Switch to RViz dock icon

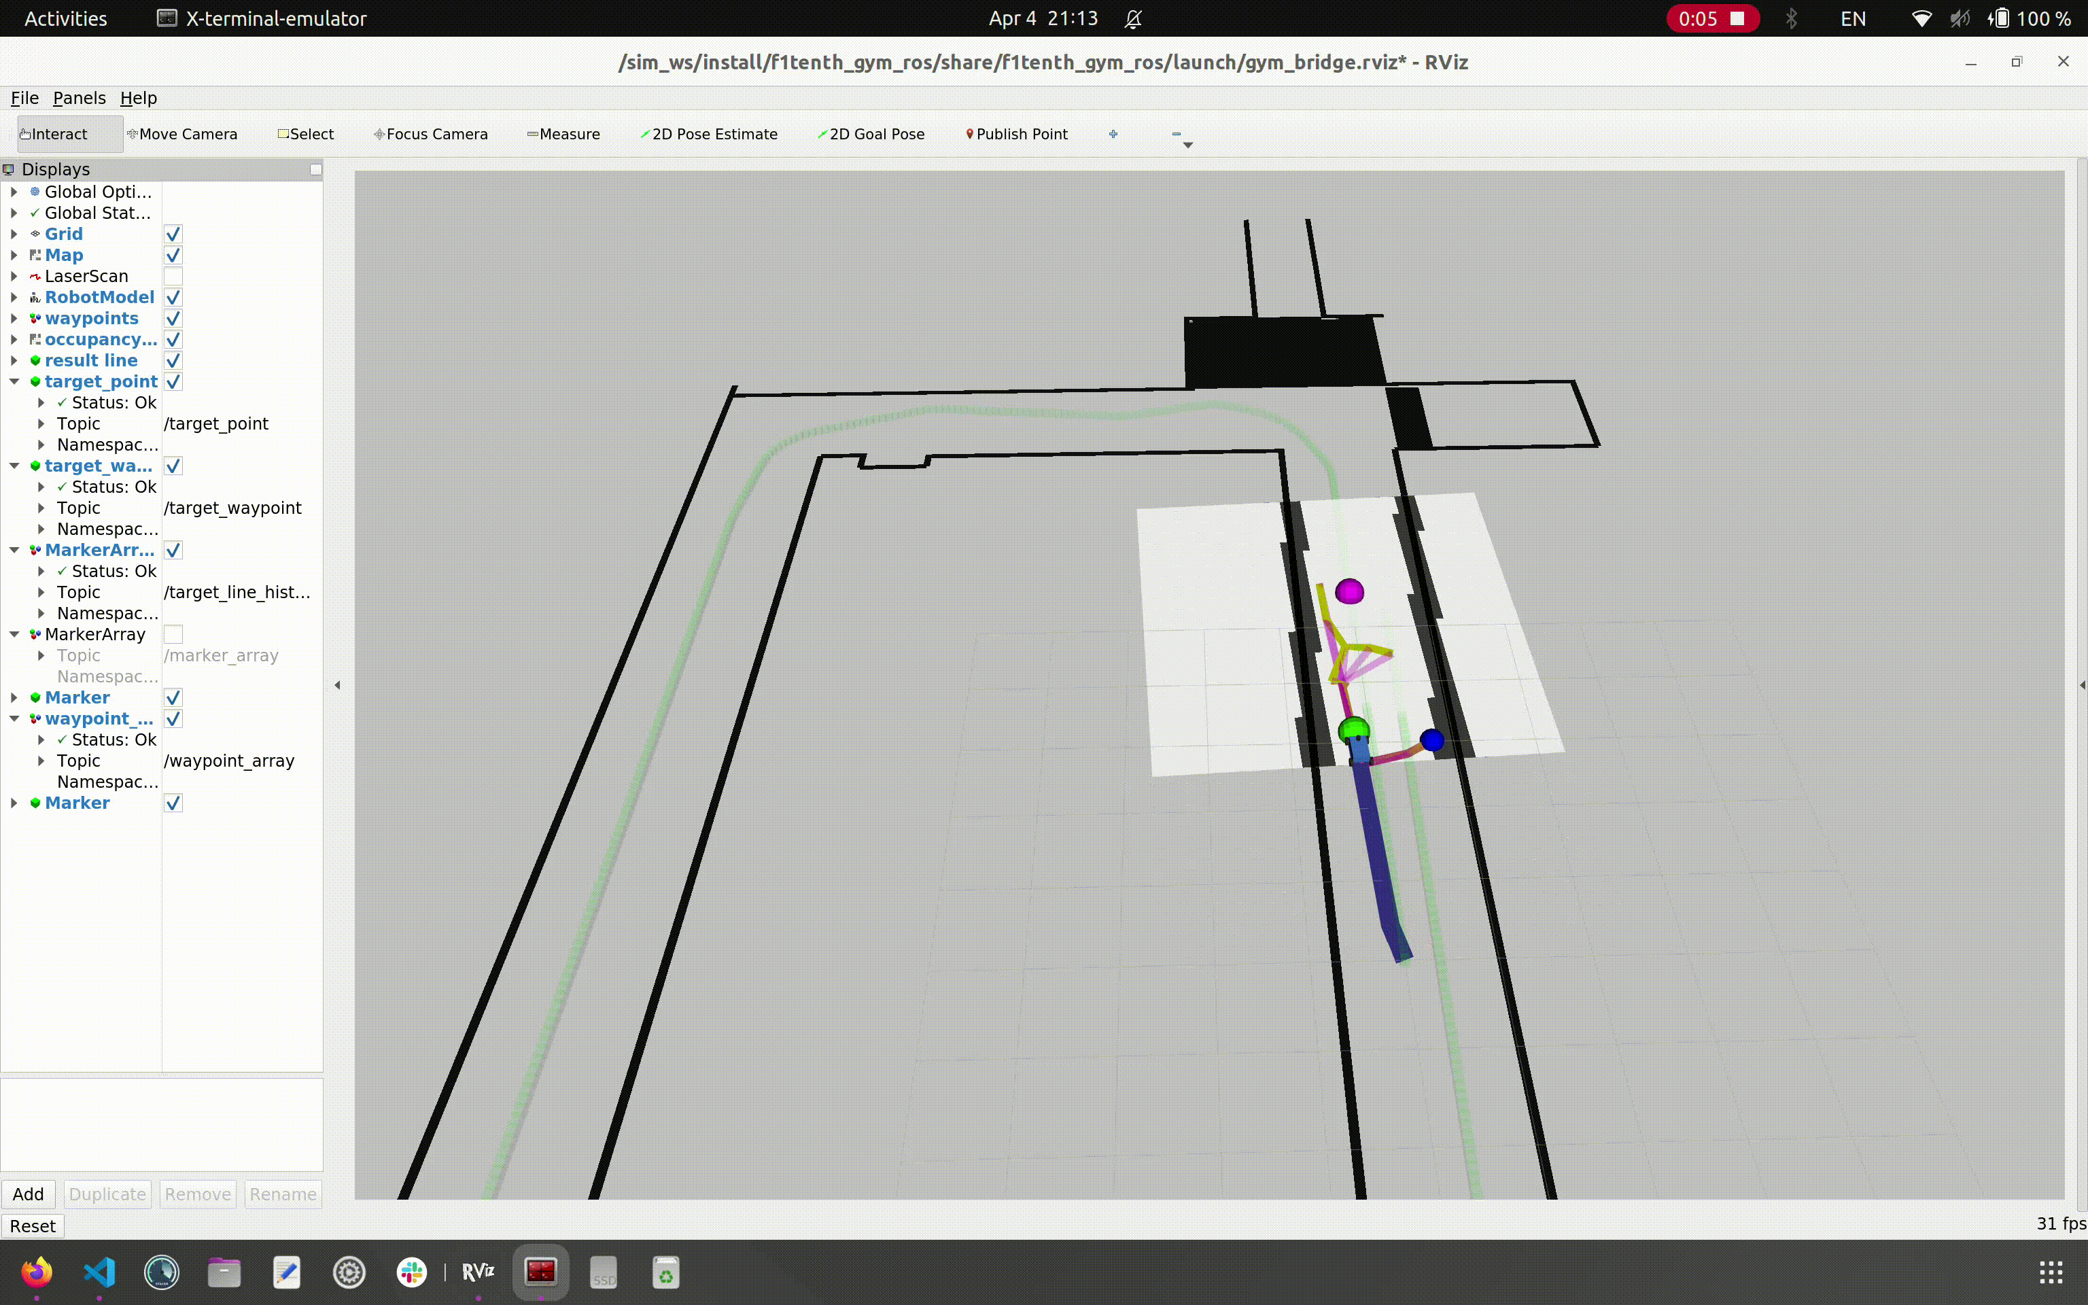(478, 1271)
